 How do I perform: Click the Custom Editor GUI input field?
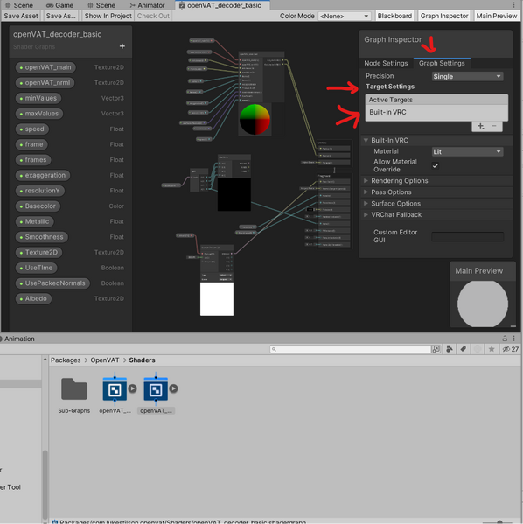pos(467,236)
